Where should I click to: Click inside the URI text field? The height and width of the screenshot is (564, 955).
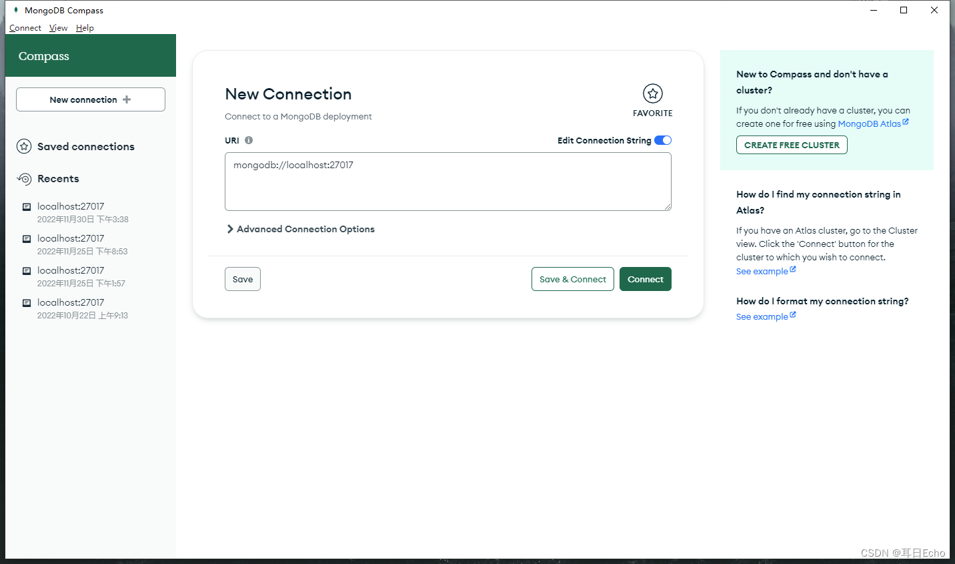[447, 180]
